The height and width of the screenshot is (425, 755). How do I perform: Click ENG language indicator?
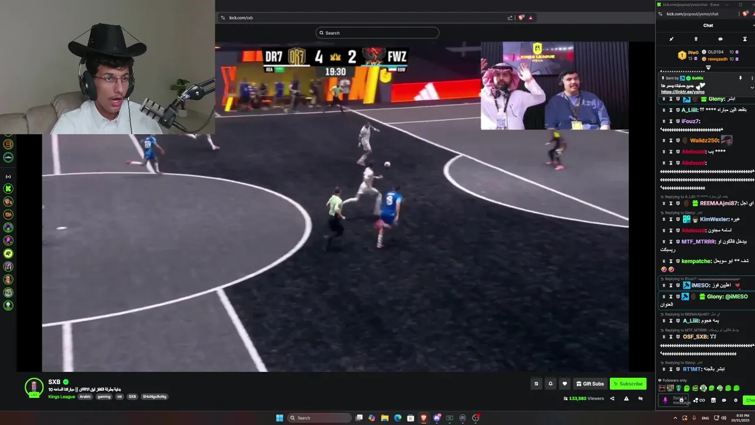[x=705, y=418]
